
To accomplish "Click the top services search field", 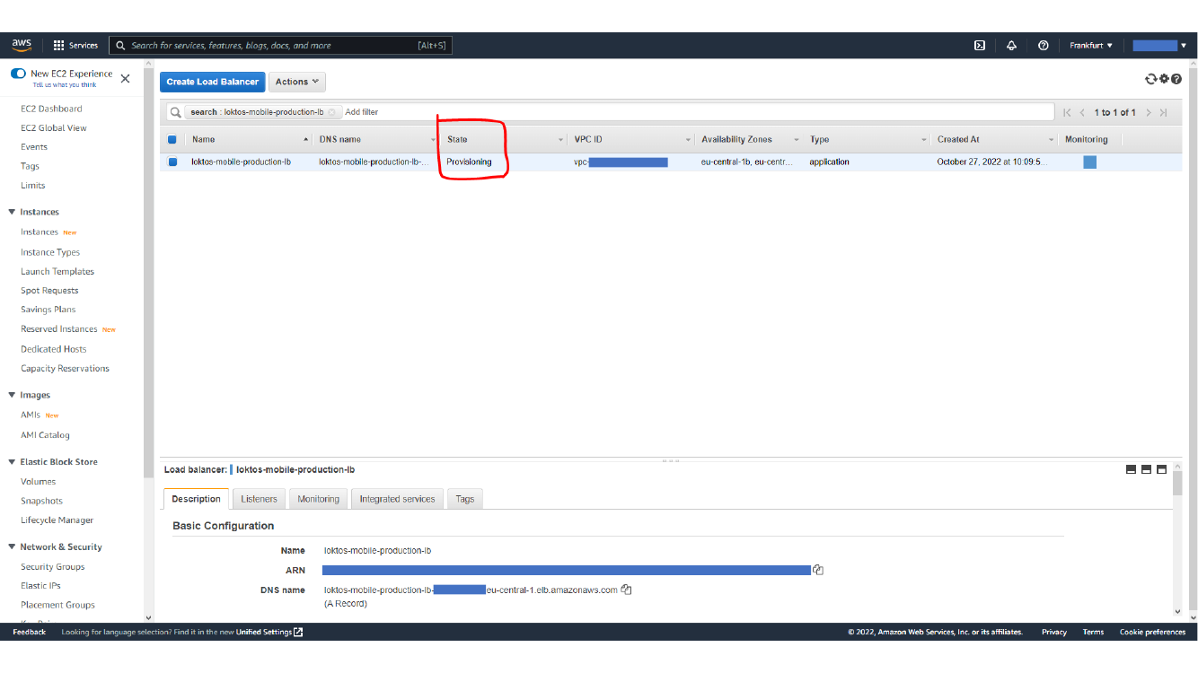I will coord(280,45).
